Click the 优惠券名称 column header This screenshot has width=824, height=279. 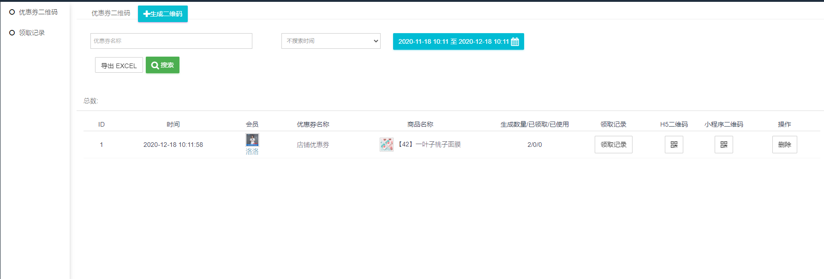click(x=313, y=124)
